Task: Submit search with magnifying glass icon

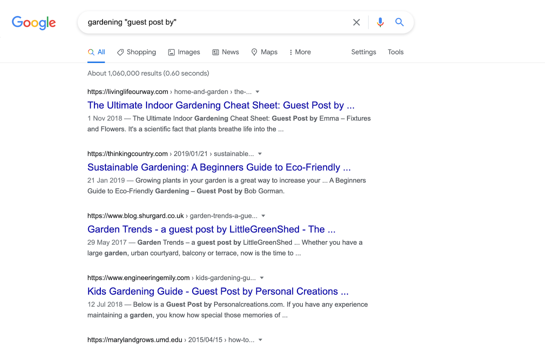Action: (400, 22)
